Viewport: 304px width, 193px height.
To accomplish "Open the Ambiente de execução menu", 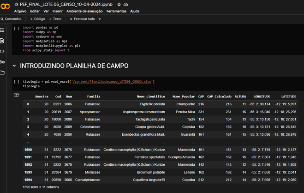I will (84, 11).
